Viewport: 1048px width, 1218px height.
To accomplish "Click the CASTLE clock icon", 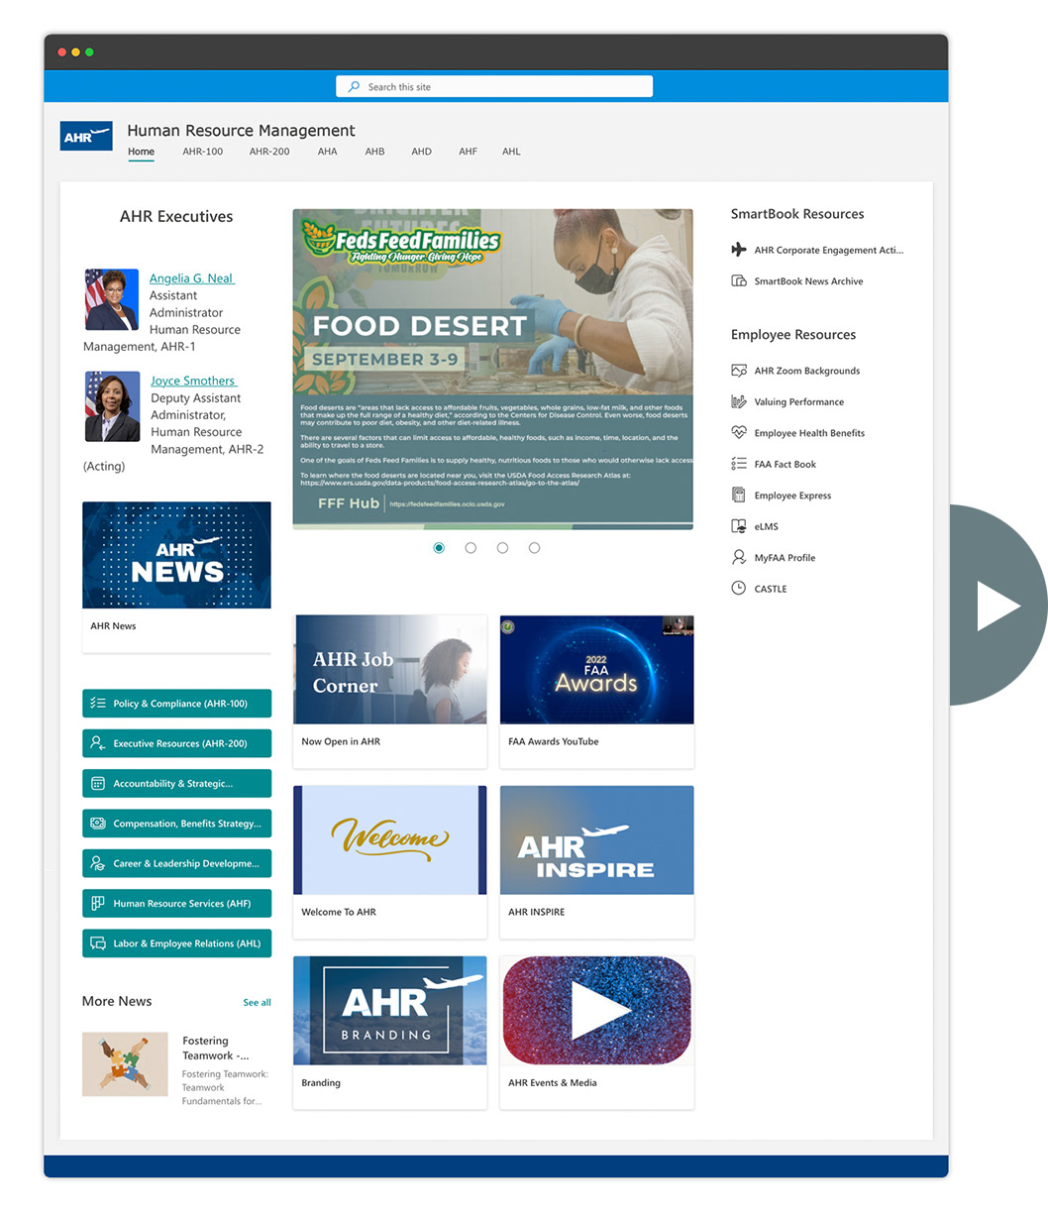I will point(739,588).
